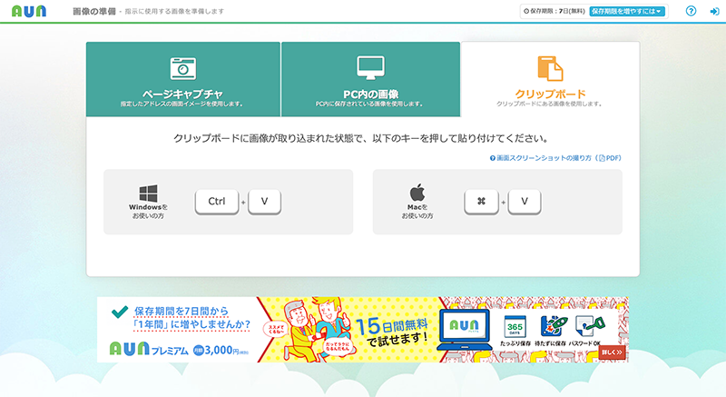Image resolution: width=726 pixels, height=397 pixels.
Task: Click the Ctrl key button
Action: pos(216,202)
